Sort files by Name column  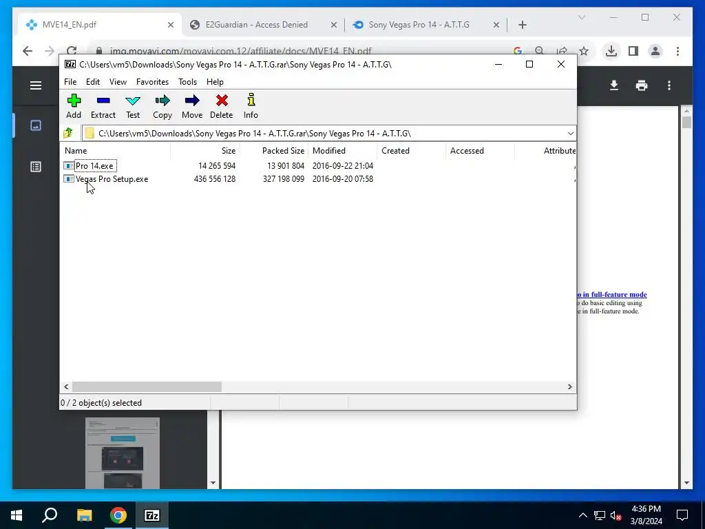click(x=116, y=151)
